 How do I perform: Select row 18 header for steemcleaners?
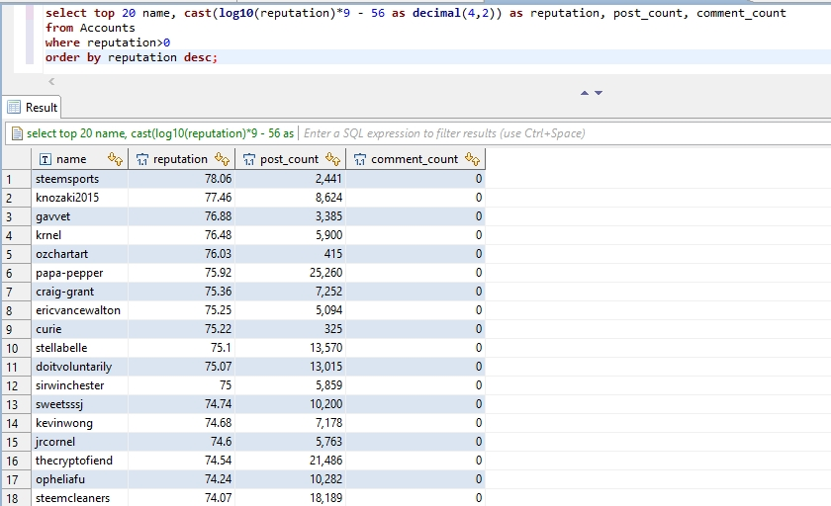tap(15, 498)
